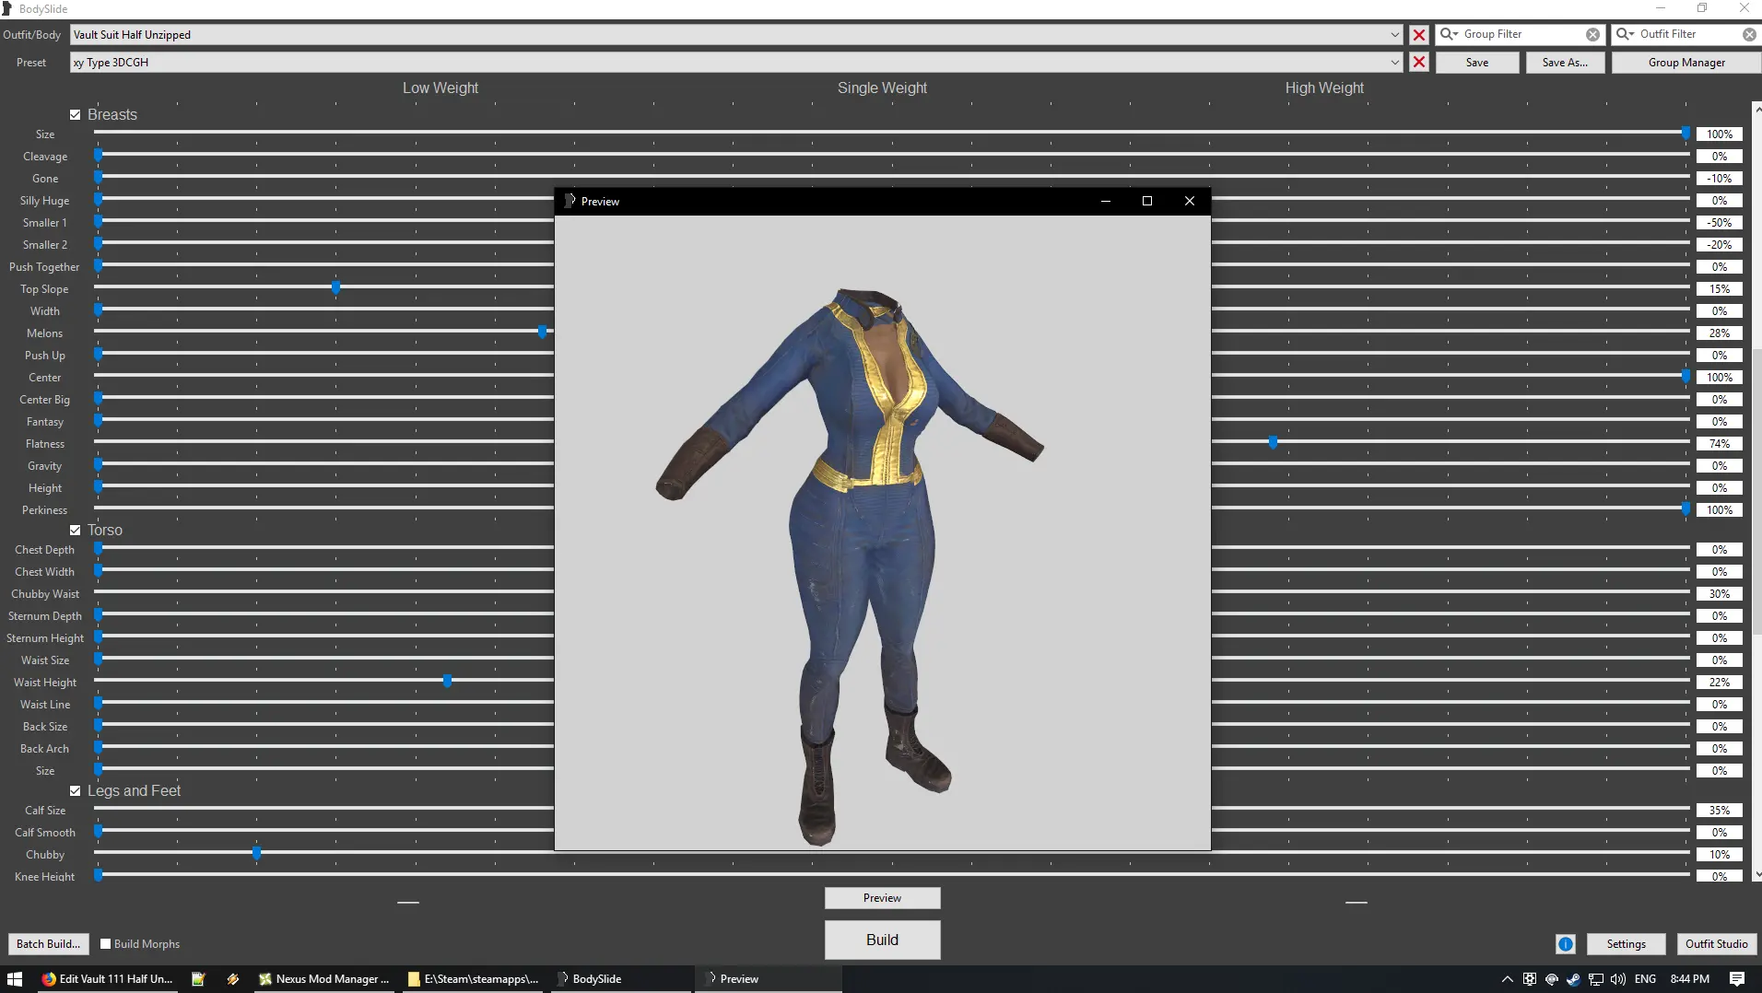
Task: Switch to Firefox Edit Vault 111 taskbar item
Action: click(x=107, y=979)
